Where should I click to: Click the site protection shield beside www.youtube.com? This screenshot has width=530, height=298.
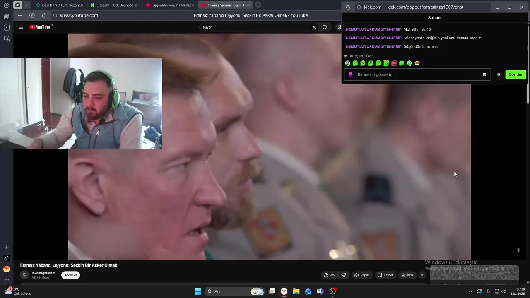(55, 15)
